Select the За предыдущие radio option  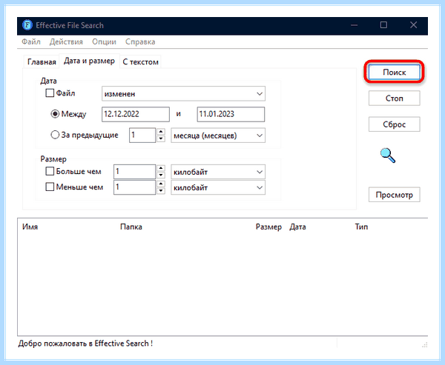(55, 135)
